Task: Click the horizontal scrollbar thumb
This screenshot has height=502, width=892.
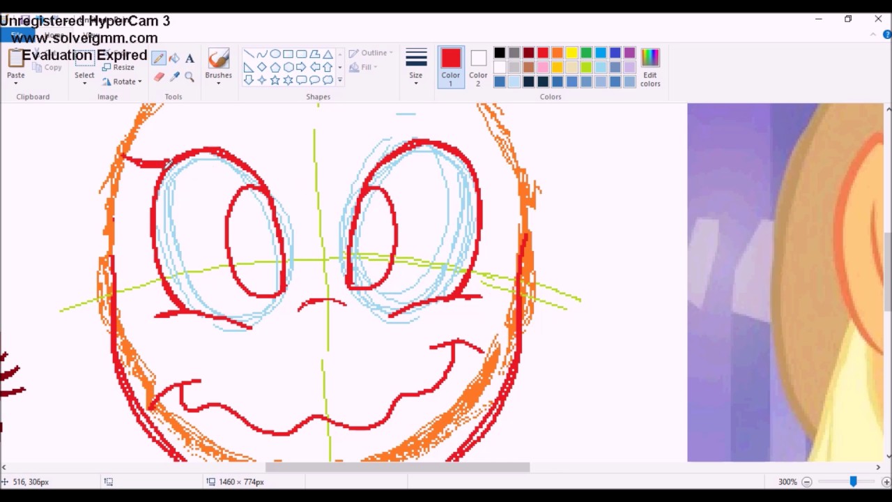Action: 397,467
